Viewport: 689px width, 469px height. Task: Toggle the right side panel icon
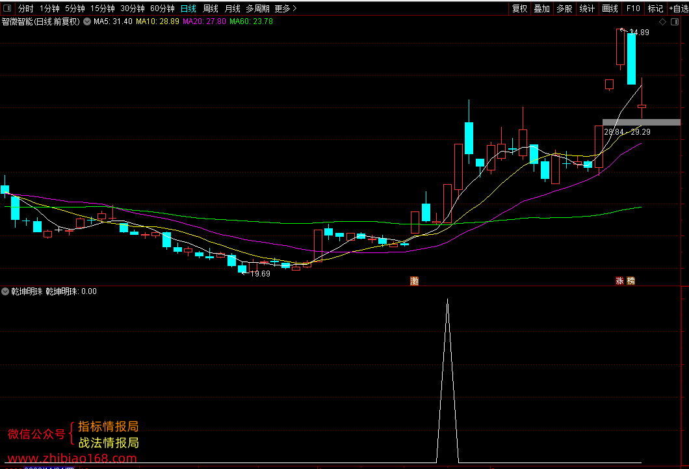[675, 21]
